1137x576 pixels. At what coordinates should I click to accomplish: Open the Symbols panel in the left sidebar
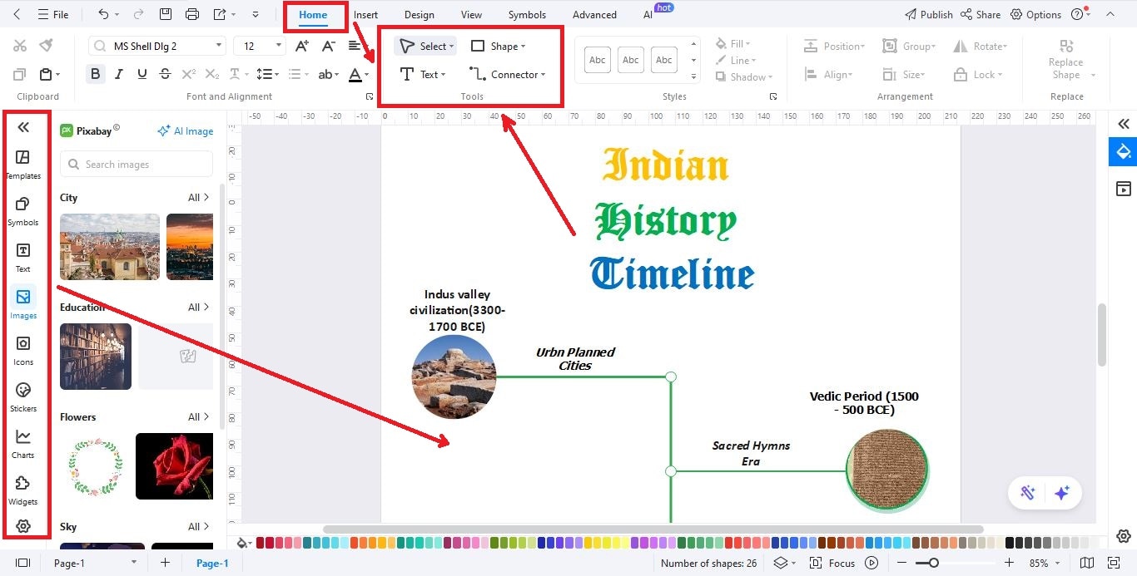23,209
